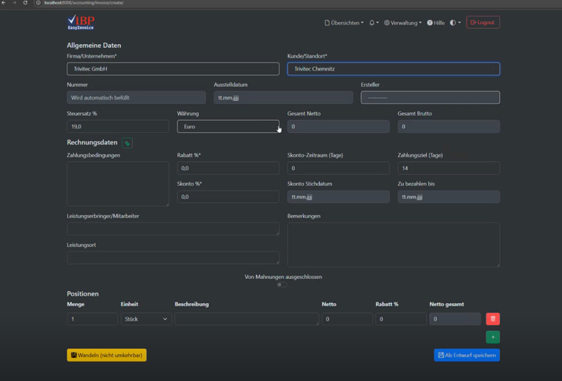The image size is (562, 381).
Task: Click the red delete position trash icon
Action: pyautogui.click(x=493, y=319)
